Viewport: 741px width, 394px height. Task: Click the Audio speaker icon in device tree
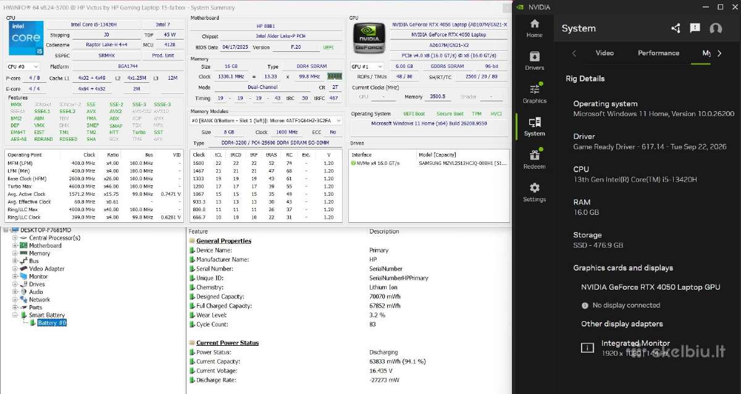23,291
